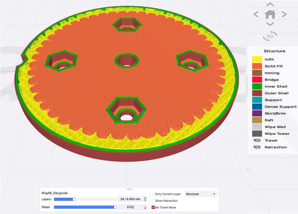Toggle Infill yellow color swatch
The height and width of the screenshot is (214, 298).
pos(257,59)
